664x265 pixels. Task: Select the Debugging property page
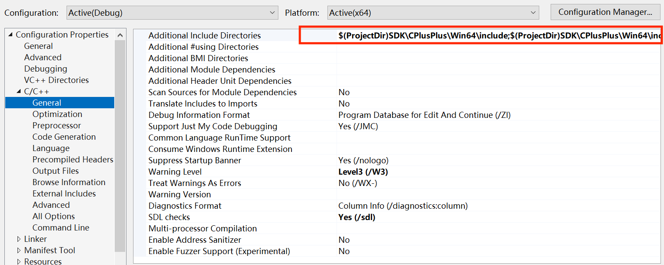46,69
